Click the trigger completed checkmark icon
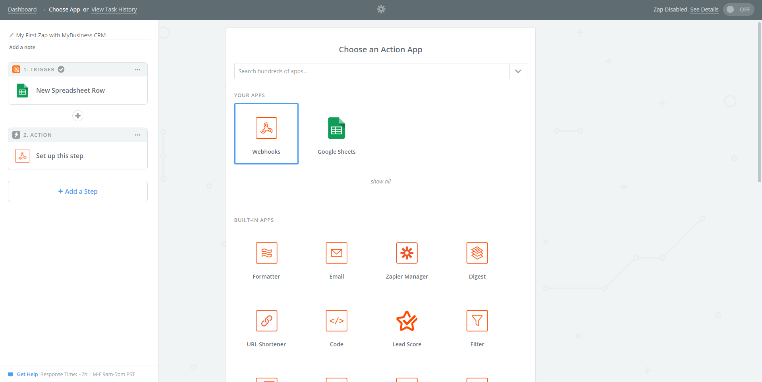 pyautogui.click(x=61, y=69)
